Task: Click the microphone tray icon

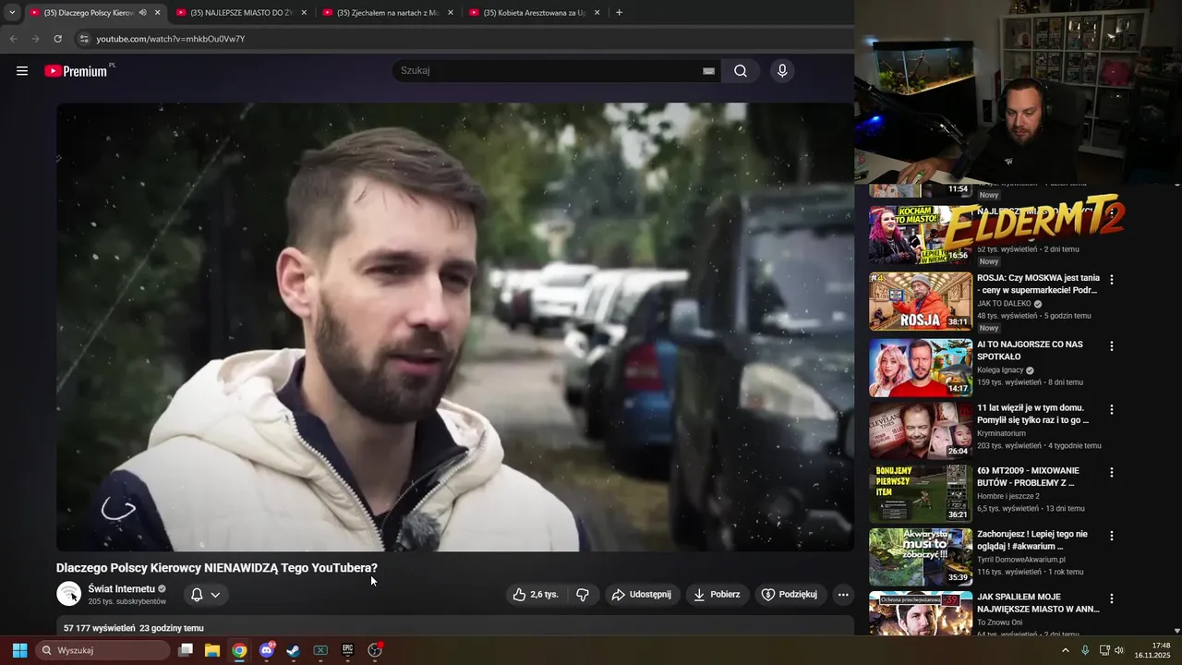Action: (1085, 650)
